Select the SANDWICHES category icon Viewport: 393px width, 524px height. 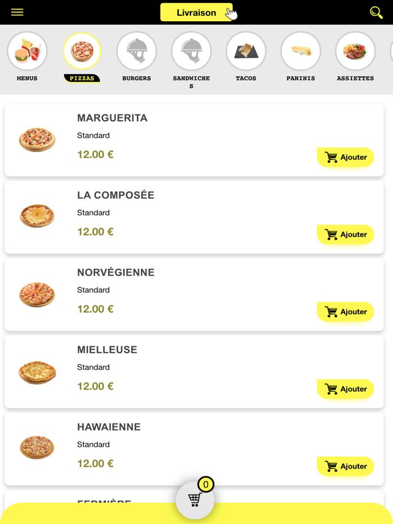click(191, 50)
